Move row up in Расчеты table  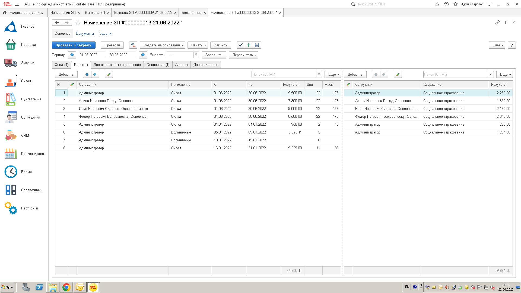pyautogui.click(x=87, y=74)
